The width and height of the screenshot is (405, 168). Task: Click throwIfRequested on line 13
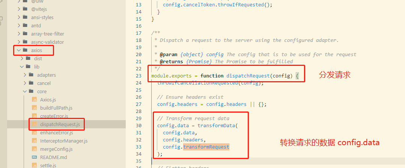[241, 4]
